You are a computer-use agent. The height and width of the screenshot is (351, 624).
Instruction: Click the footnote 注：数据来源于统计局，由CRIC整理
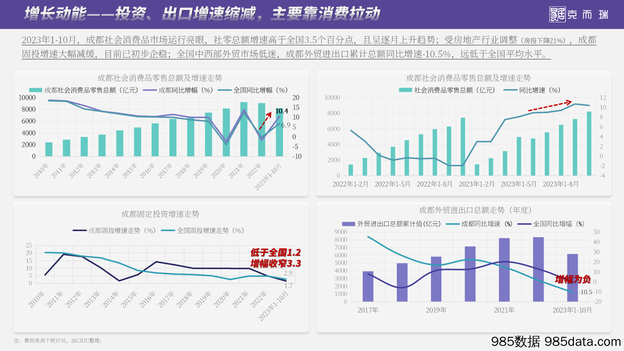click(x=58, y=341)
